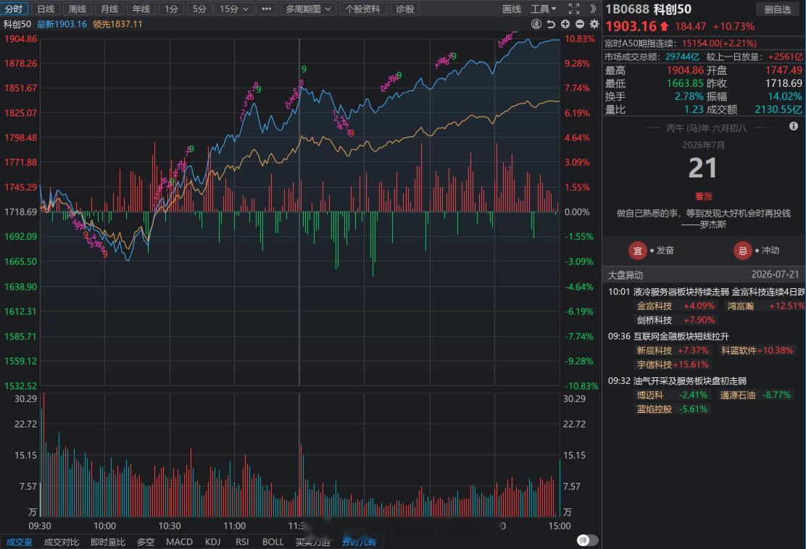Image resolution: width=806 pixels, height=549 pixels.
Task: Click the 换手 2.78% value
Action: (x=689, y=96)
